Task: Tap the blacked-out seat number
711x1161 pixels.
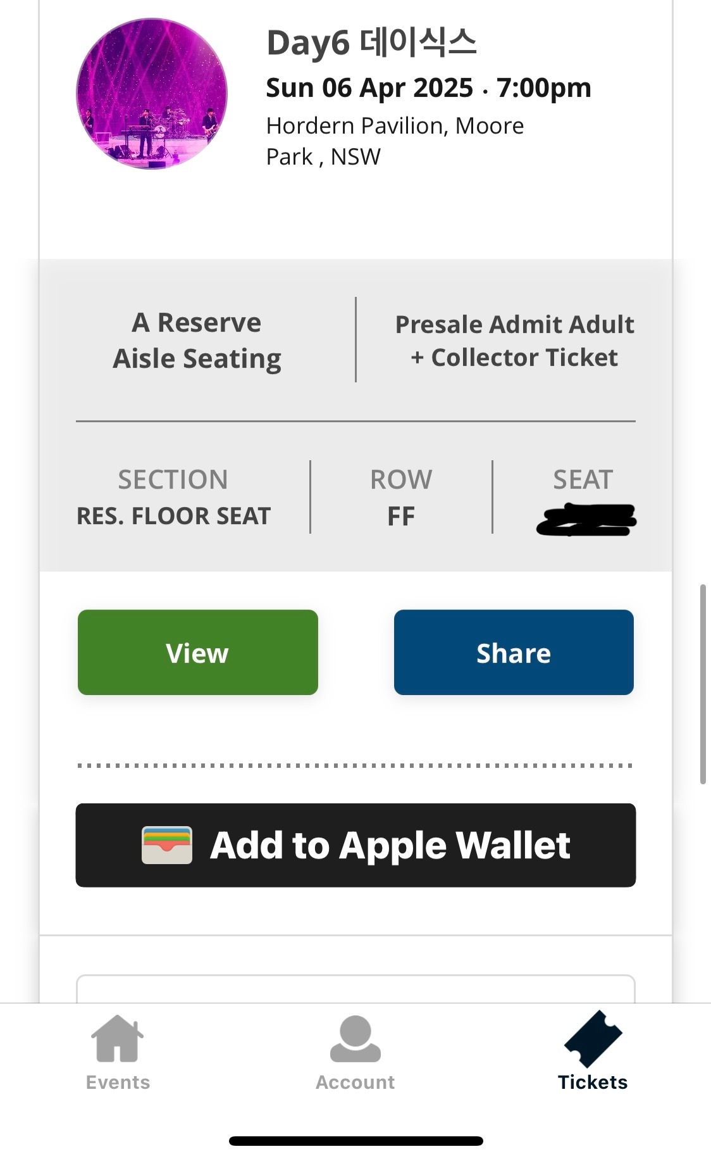Action: [586, 520]
